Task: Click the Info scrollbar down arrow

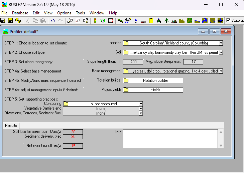Action: (221, 146)
